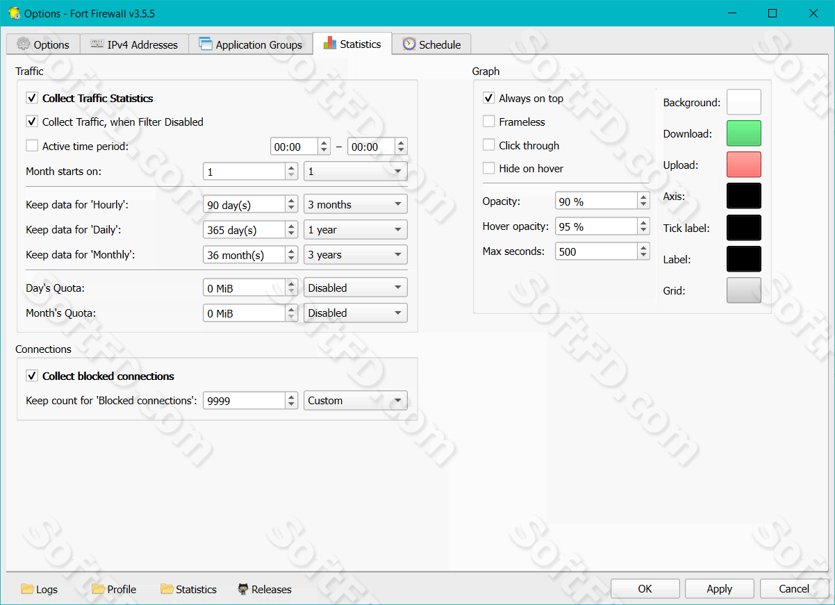Open the Statistics folder icon at bottom
This screenshot has height=605, width=835.
[x=167, y=589]
